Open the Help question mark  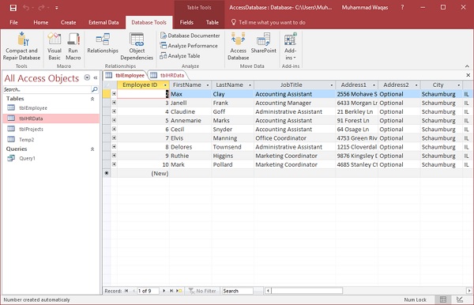(x=402, y=8)
